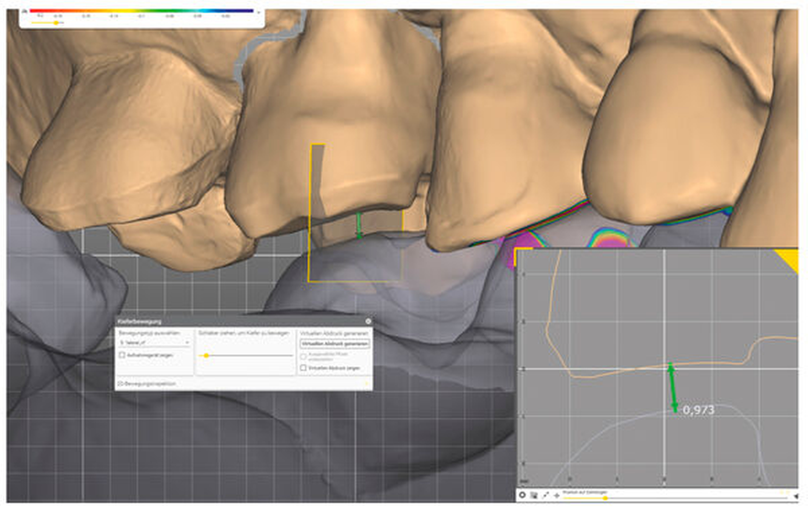
Task: Click the snapshot icon in cross-section toolbar
Action: (x=534, y=495)
